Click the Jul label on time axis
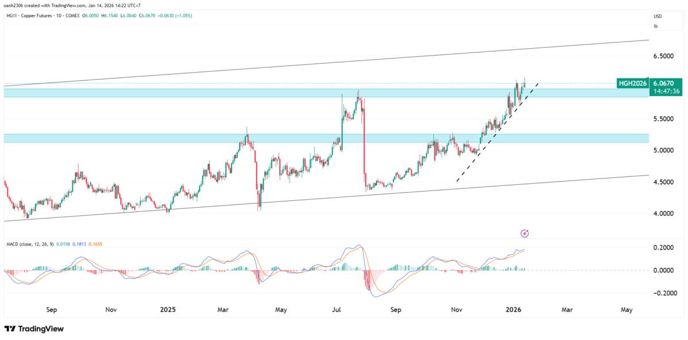Image resolution: width=688 pixels, height=340 pixels. (x=336, y=310)
